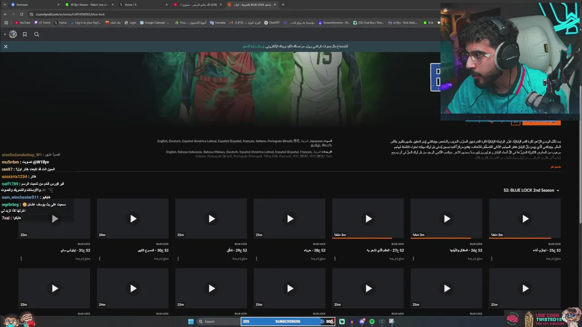
Task: Play episode S2 E25 thumbnail
Action: pos(525,218)
